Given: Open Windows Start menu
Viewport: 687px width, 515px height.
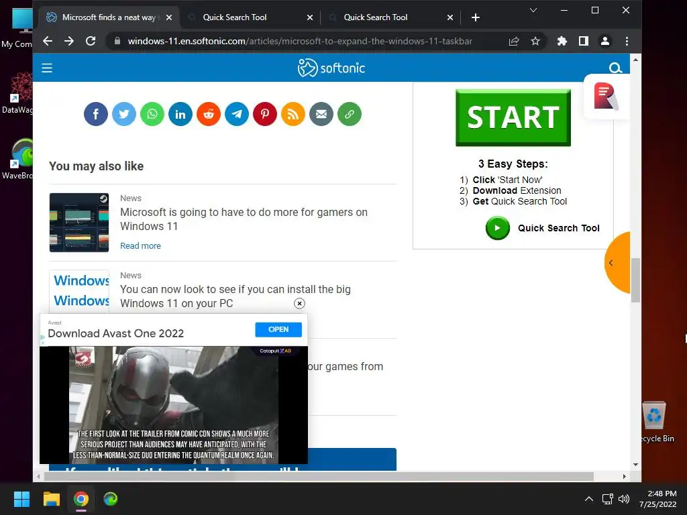Looking at the screenshot, I should pos(21,499).
